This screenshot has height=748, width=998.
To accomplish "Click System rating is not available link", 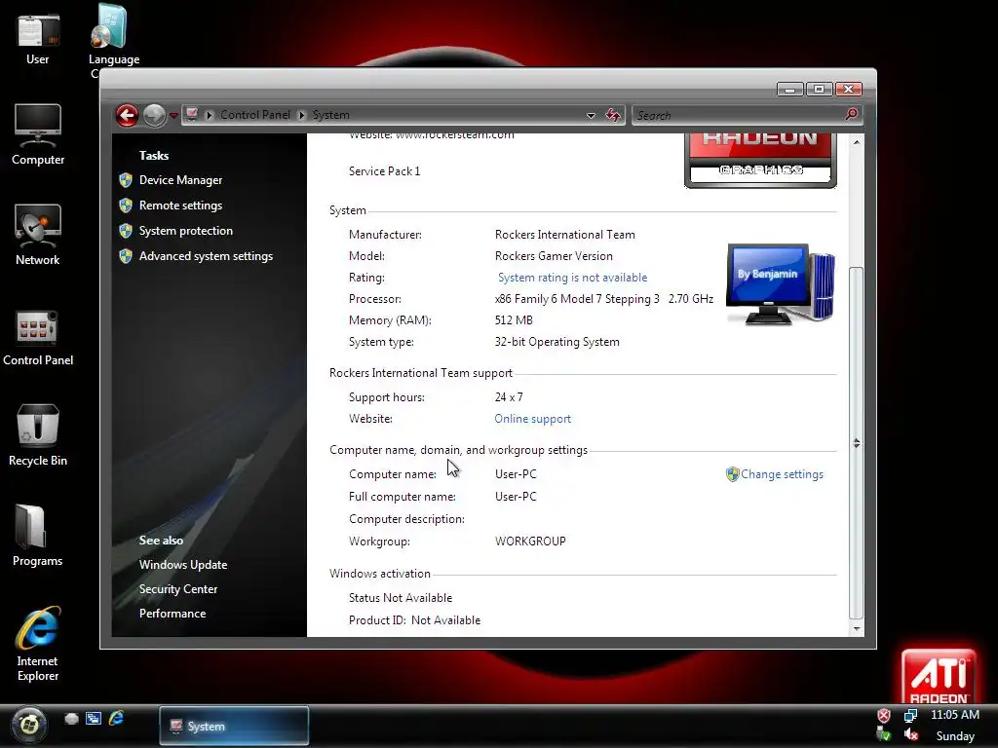I will point(572,278).
